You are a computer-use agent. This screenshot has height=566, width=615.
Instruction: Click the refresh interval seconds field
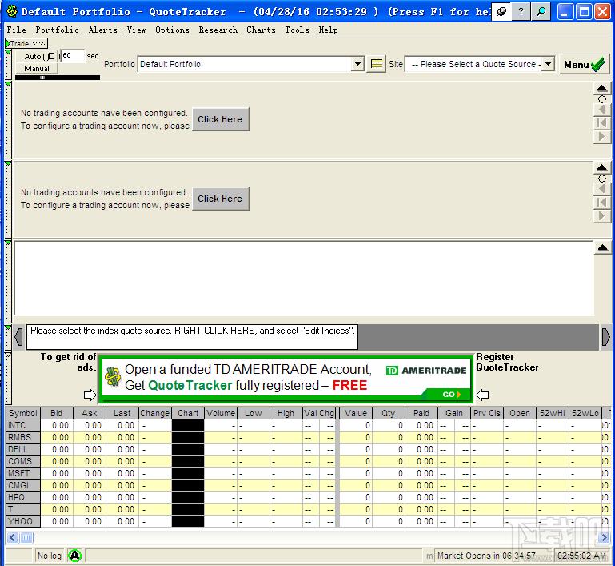pos(73,56)
